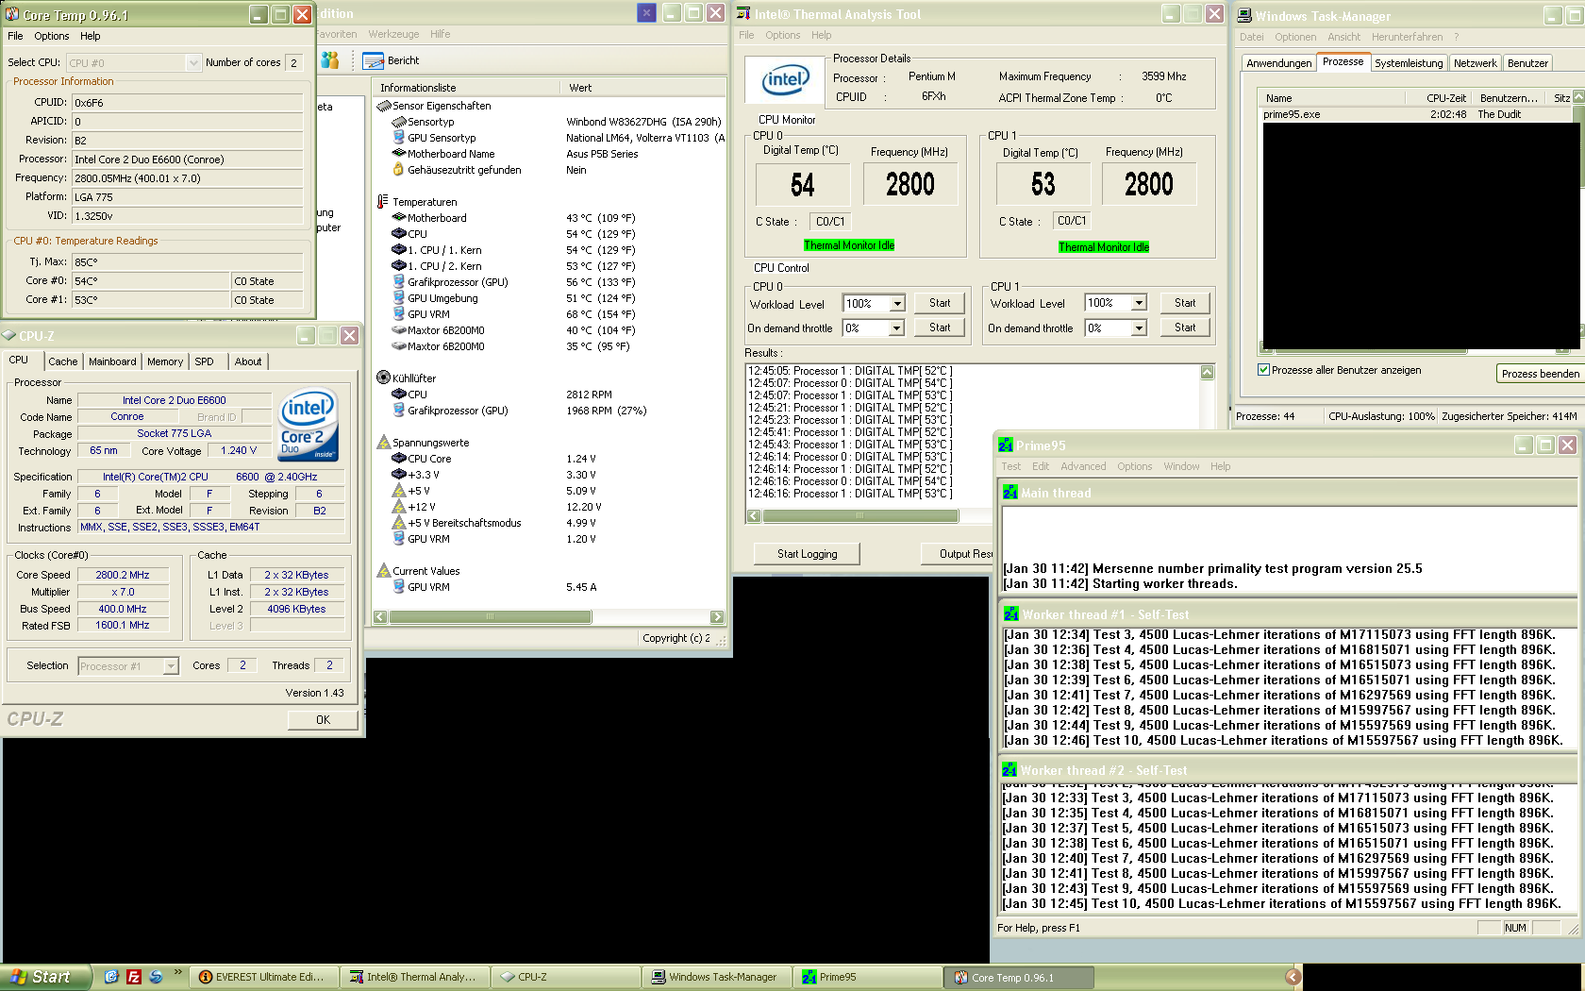Open the Test menu in Prime95

1011,466
